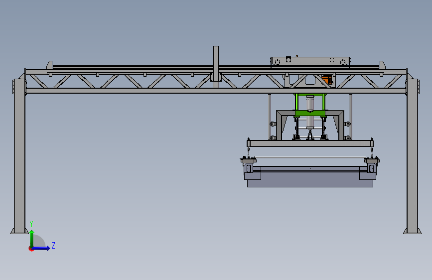Select the horizontal spreader beam above the load

point(310,143)
